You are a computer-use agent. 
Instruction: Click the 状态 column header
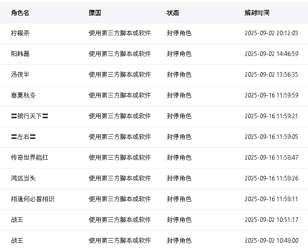173,13
